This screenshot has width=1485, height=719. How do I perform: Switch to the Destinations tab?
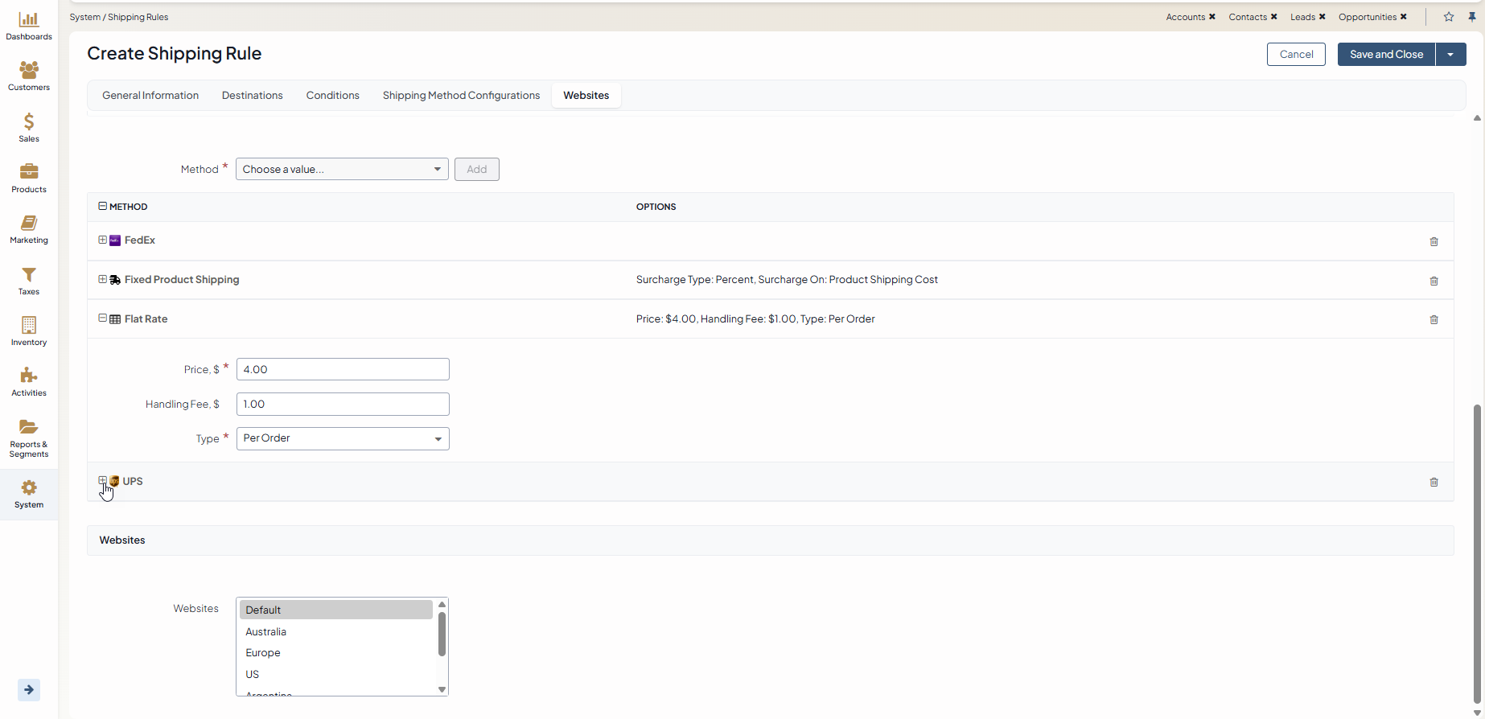pyautogui.click(x=253, y=95)
